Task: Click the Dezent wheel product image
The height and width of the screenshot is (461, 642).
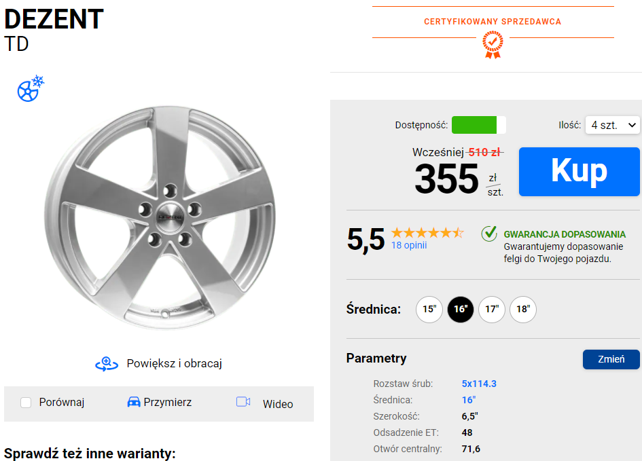Action: pyautogui.click(x=160, y=218)
